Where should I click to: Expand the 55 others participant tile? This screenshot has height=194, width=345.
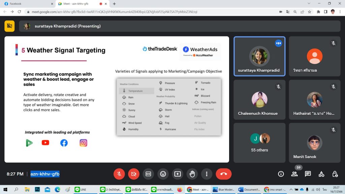pyautogui.click(x=259, y=142)
